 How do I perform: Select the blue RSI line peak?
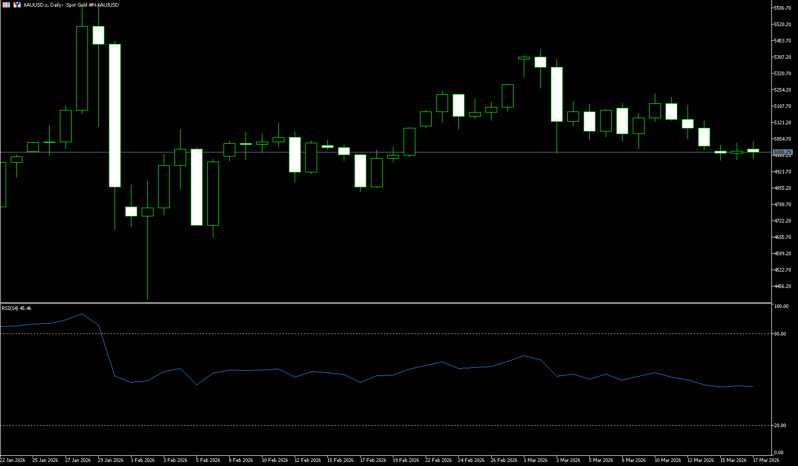pyautogui.click(x=82, y=314)
